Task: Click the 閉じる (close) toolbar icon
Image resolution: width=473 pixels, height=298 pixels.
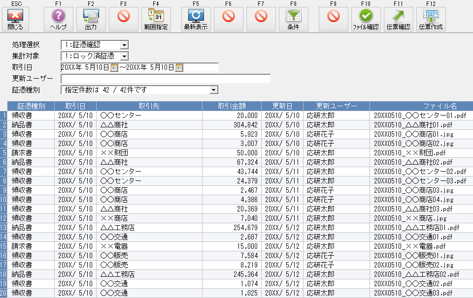Action: (15, 19)
